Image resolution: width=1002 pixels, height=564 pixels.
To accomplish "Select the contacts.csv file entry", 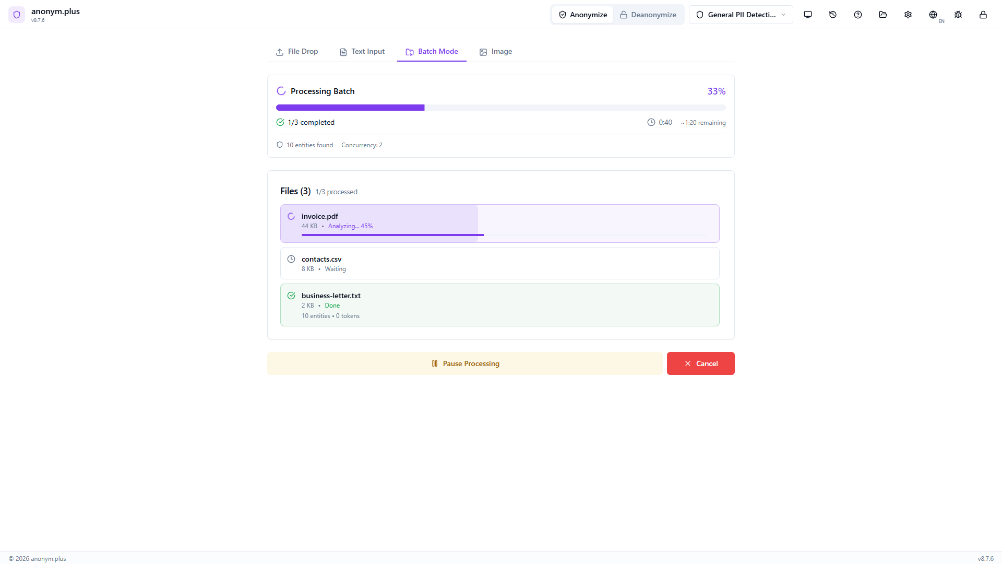I will tap(499, 263).
